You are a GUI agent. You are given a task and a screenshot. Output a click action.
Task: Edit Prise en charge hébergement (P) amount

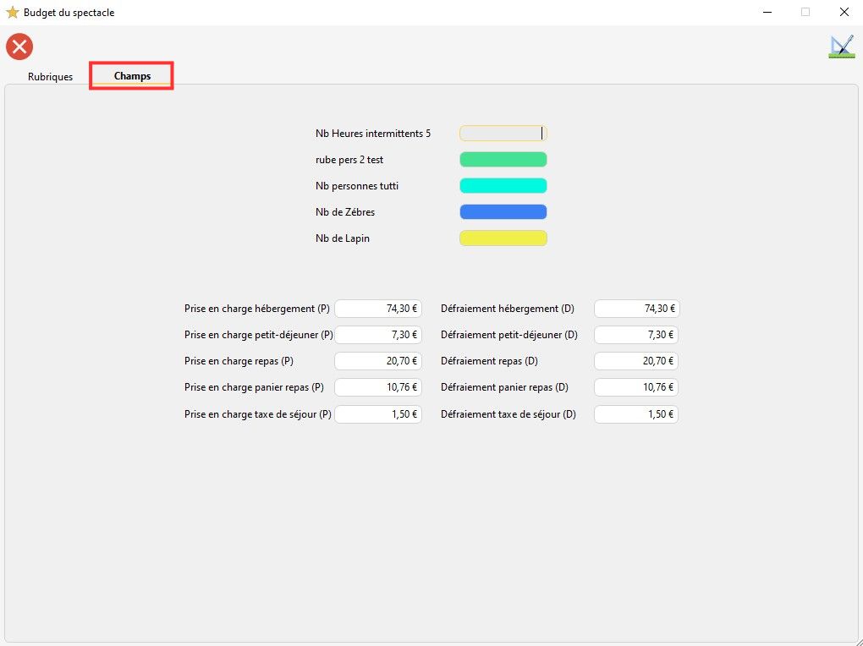[x=378, y=309]
